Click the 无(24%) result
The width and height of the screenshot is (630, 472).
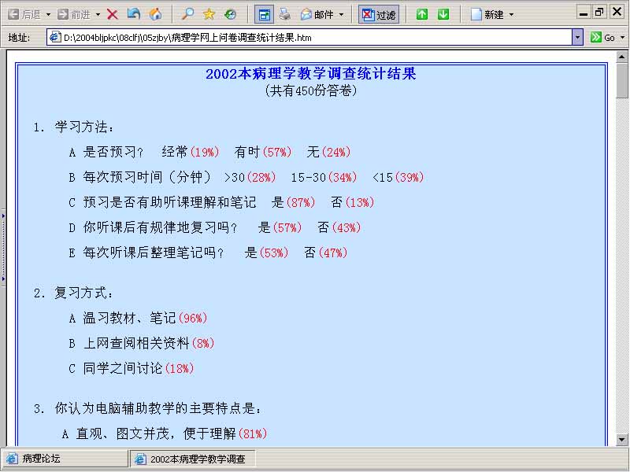(328, 152)
